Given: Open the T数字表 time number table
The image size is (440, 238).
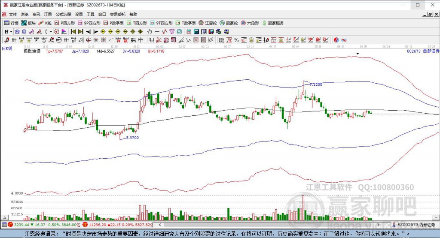Looking at the screenshot, I should click(x=186, y=23).
